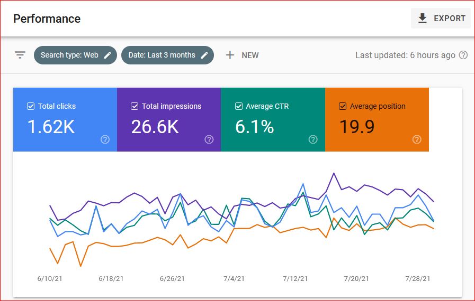
Task: Disable the Average CTR checkbox
Action: click(239, 106)
